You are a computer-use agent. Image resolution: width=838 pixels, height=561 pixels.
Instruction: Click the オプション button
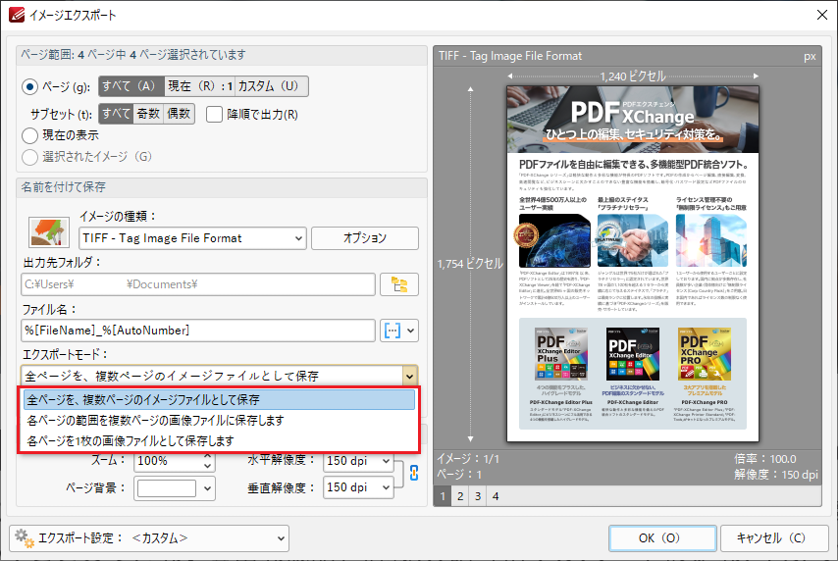click(364, 238)
